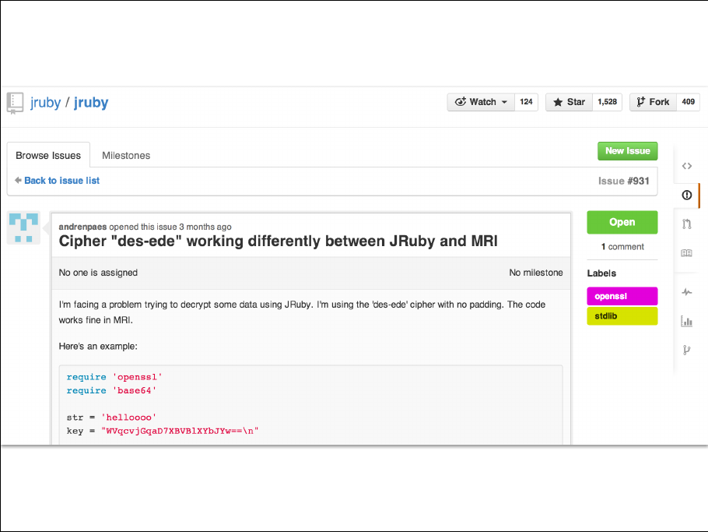The width and height of the screenshot is (708, 532).
Task: Open the Pulse activity sidebar icon
Action: tap(686, 292)
